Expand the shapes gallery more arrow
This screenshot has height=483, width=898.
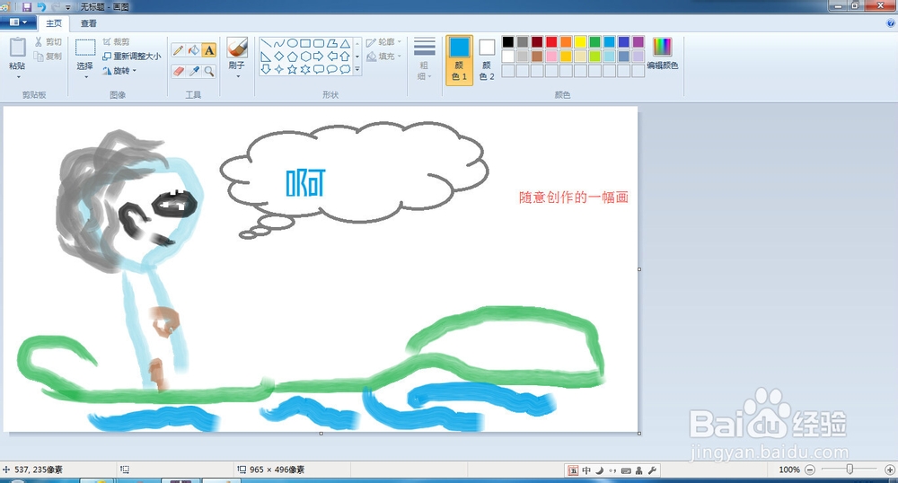pyautogui.click(x=357, y=69)
